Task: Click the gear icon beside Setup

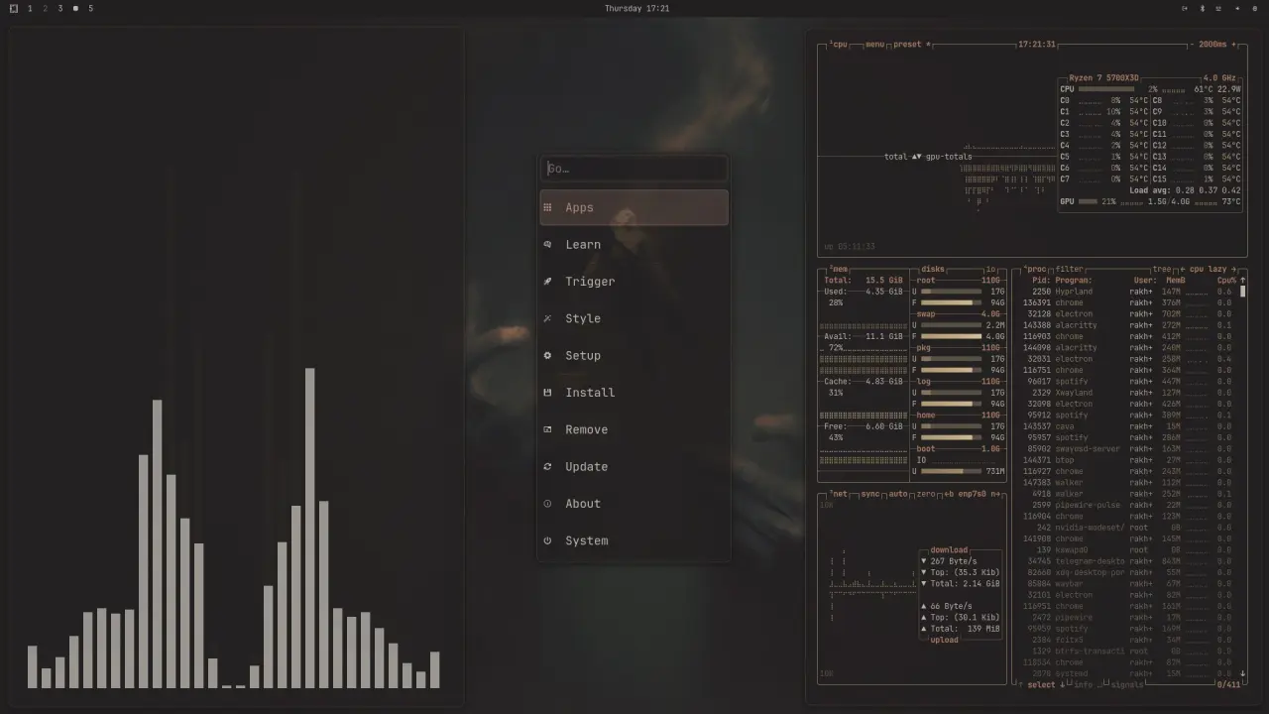Action: coord(547,355)
